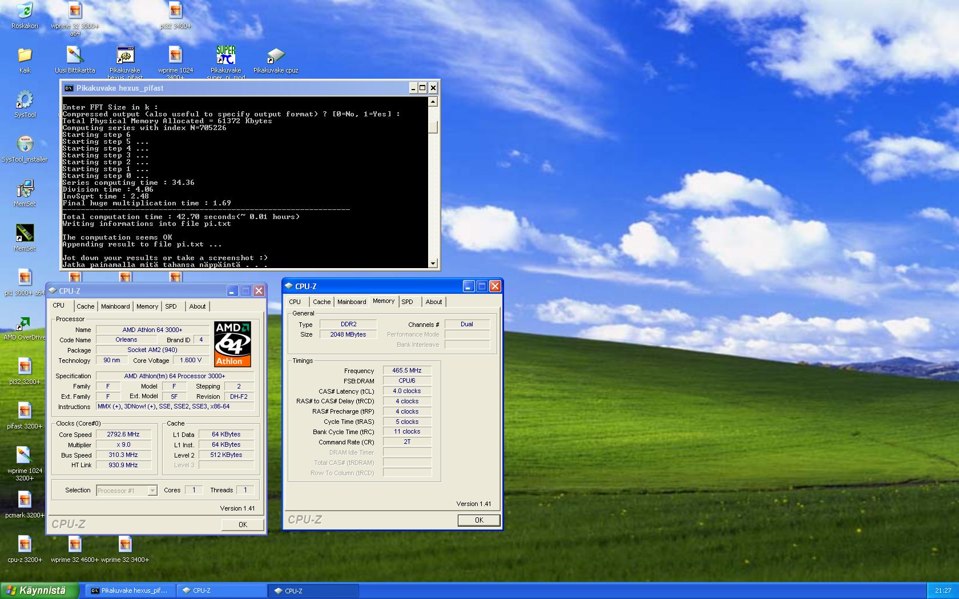The width and height of the screenshot is (959, 599).
Task: Click the Multiplier x 9.0 value
Action: (x=123, y=444)
